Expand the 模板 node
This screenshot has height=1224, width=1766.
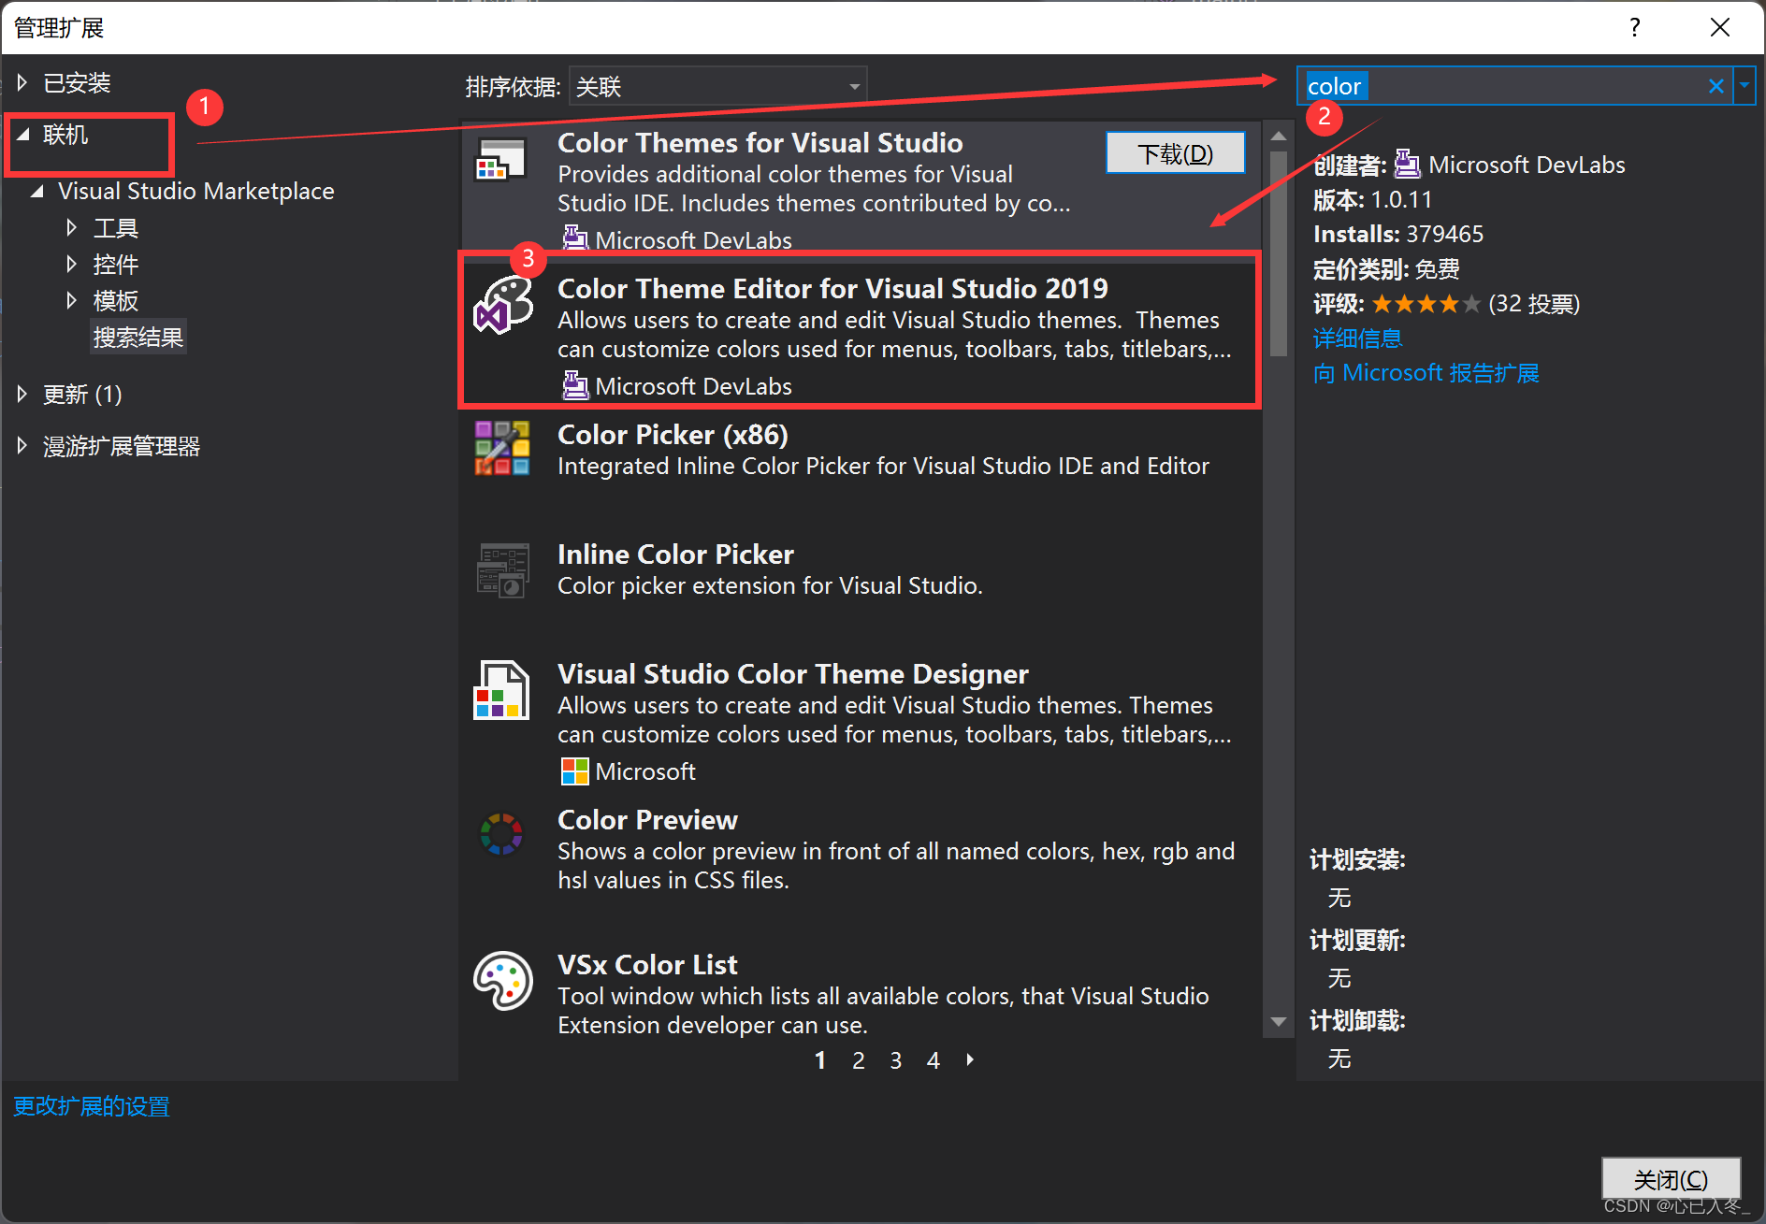(72, 300)
